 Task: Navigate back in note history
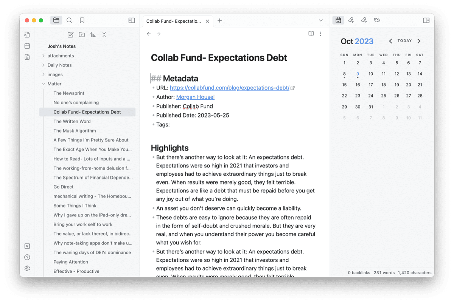tap(149, 34)
